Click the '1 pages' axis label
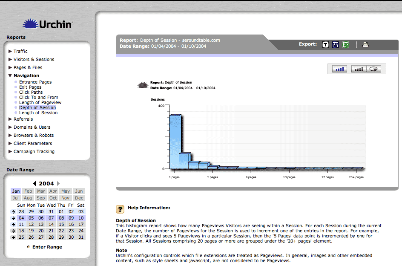This screenshot has width=402, height=266. (174, 177)
